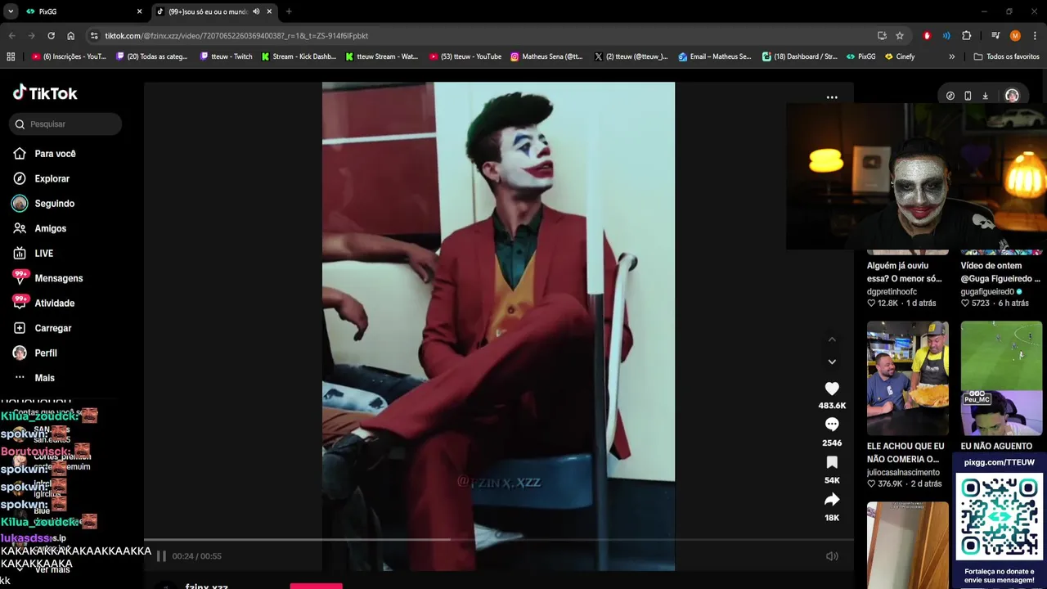The image size is (1047, 589).
Task: Install app icon in address bar
Action: point(882,36)
